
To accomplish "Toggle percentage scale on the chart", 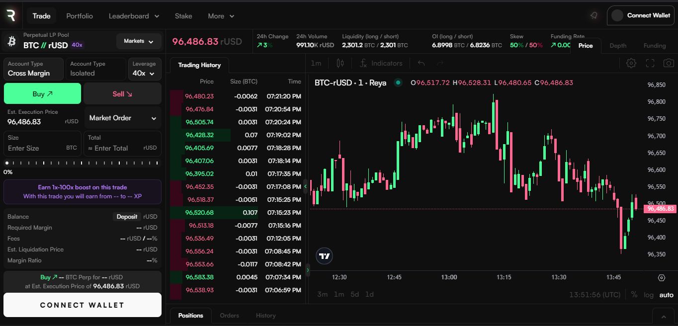I will tap(634, 295).
